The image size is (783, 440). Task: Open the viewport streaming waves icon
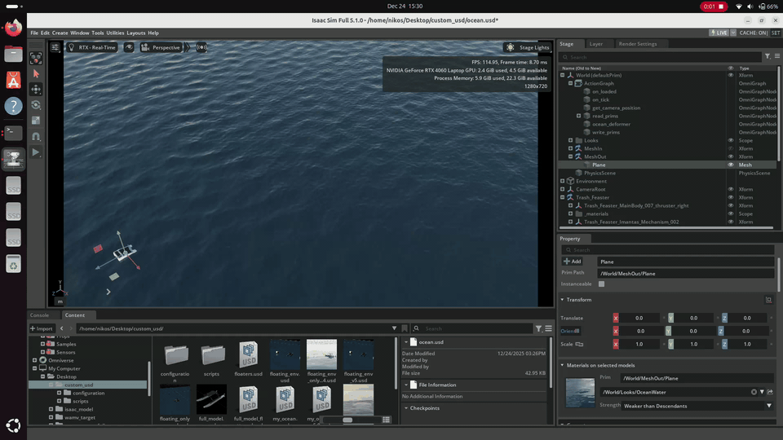(201, 47)
